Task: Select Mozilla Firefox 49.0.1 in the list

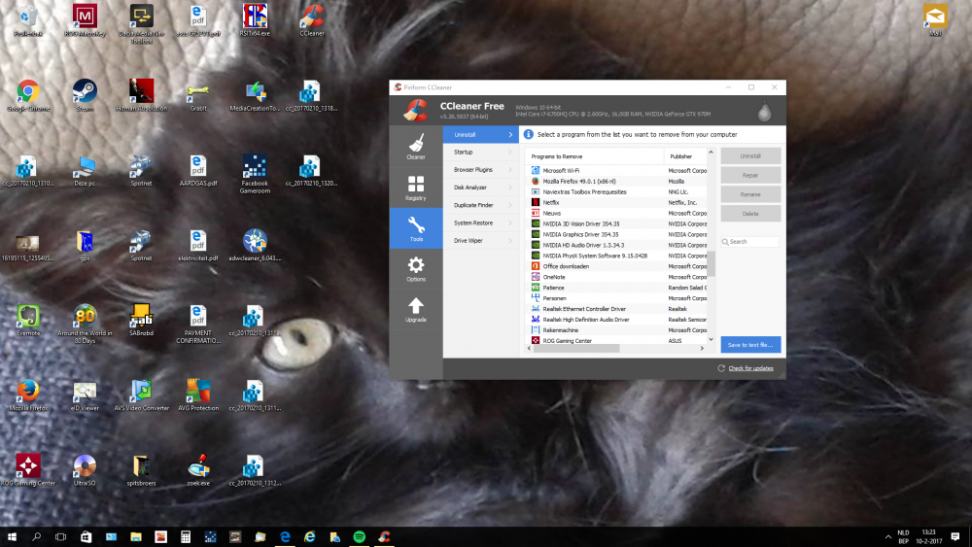Action: coord(578,181)
